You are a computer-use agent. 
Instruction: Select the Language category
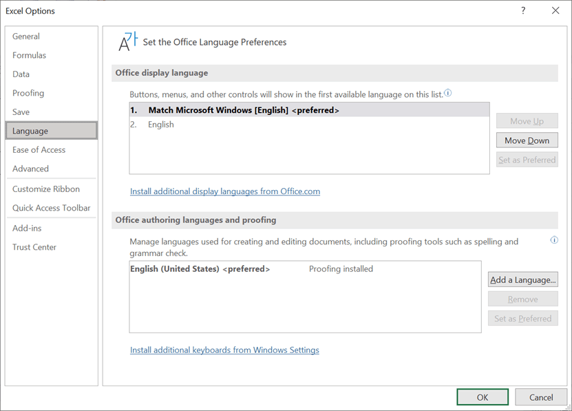pyautogui.click(x=52, y=131)
